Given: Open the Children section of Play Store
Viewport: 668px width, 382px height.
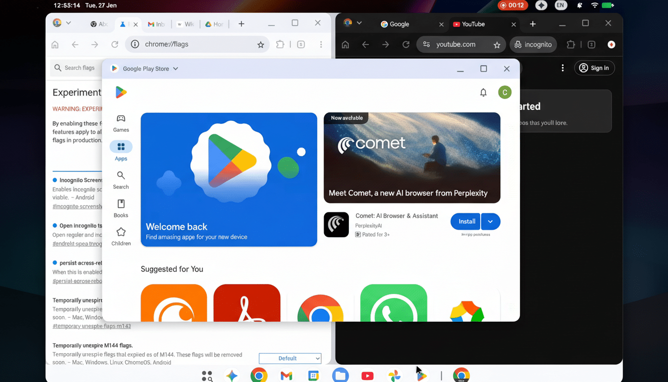Looking at the screenshot, I should [x=121, y=236].
